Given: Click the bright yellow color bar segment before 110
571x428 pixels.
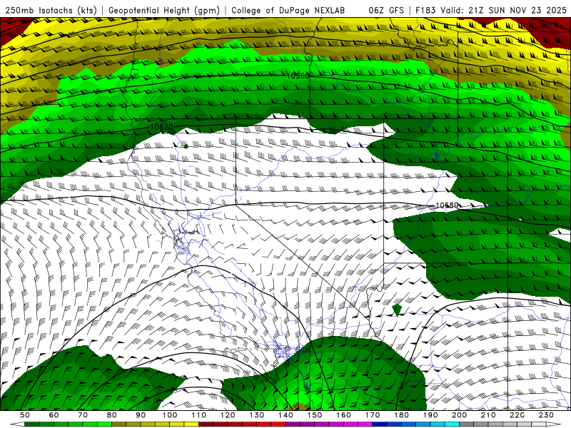Looking at the screenshot, I should pos(191,425).
